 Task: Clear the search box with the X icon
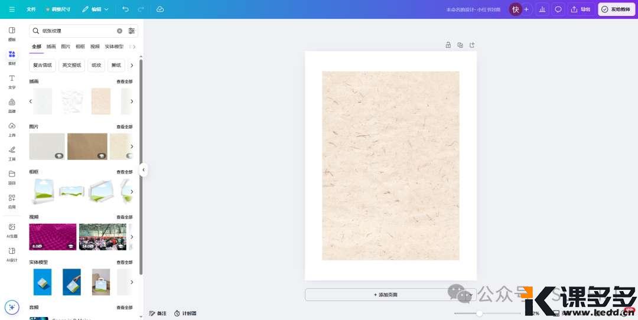pos(119,31)
